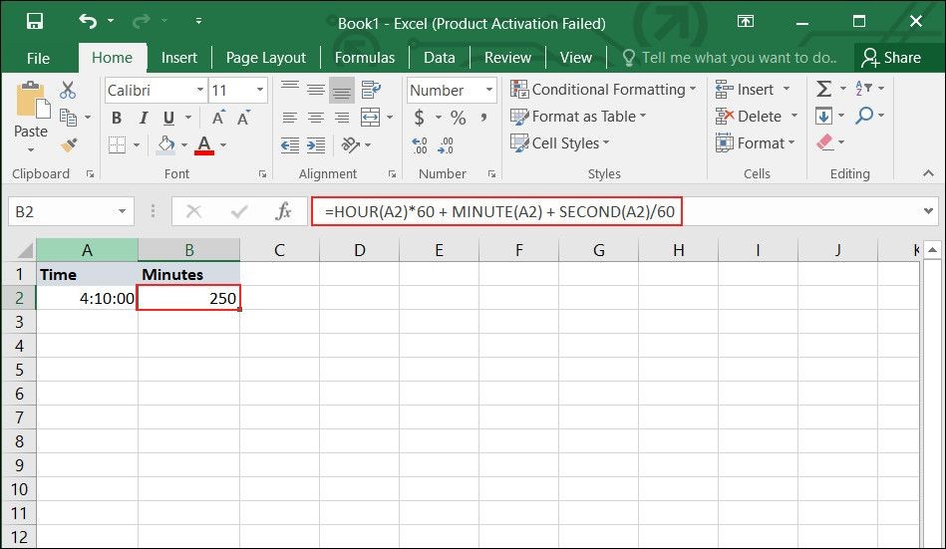Expand the formula bar chevron
Screen dimensions: 946x549
[x=928, y=211]
